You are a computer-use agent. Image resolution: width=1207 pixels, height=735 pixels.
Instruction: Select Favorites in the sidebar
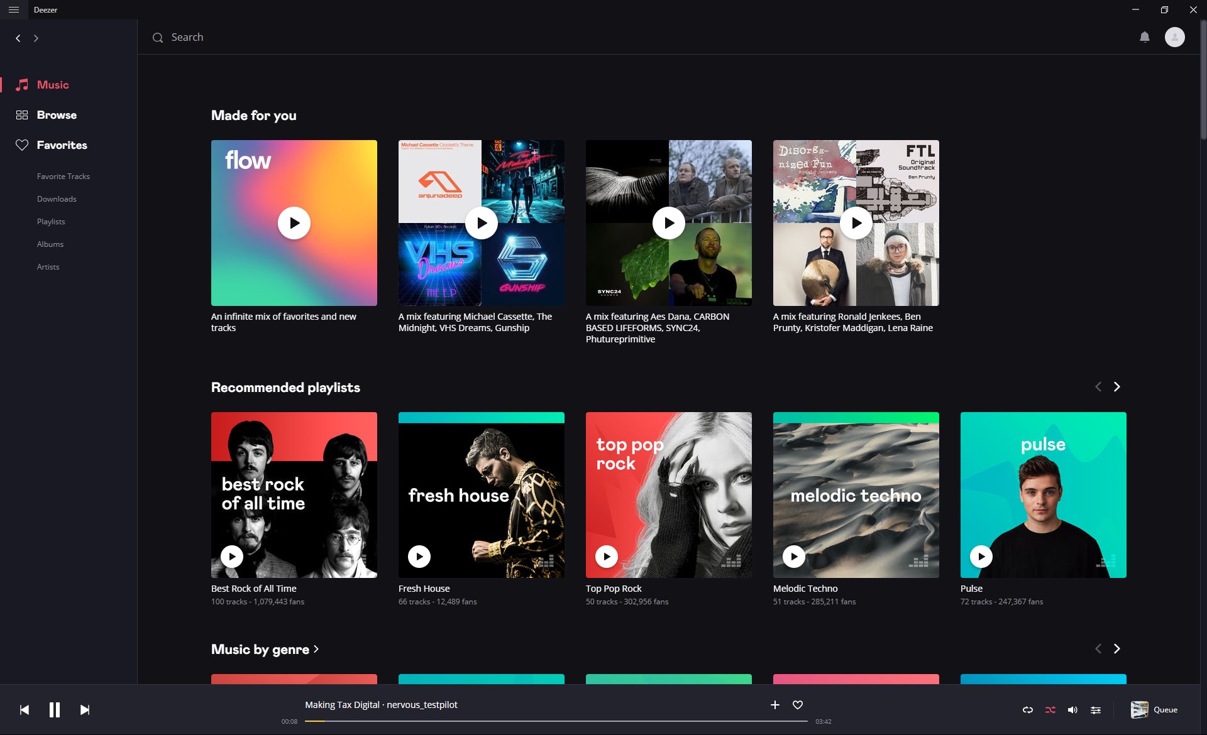[x=62, y=145]
